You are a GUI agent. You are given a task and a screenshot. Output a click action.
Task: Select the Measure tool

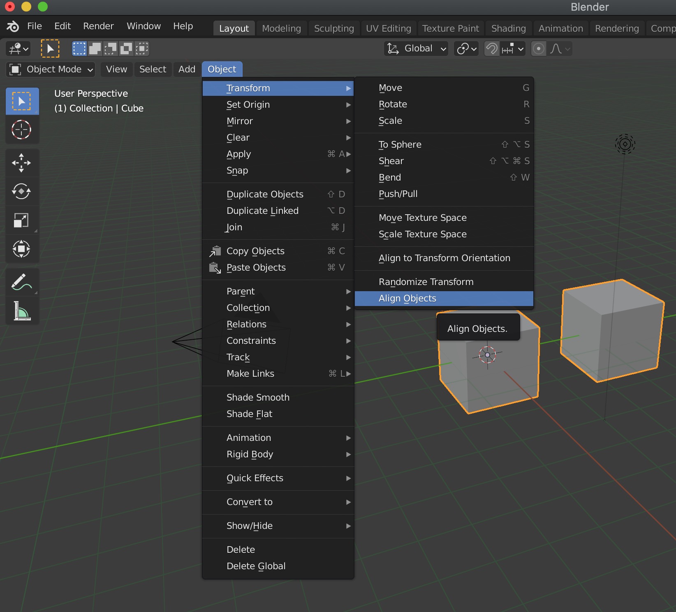[x=22, y=311]
